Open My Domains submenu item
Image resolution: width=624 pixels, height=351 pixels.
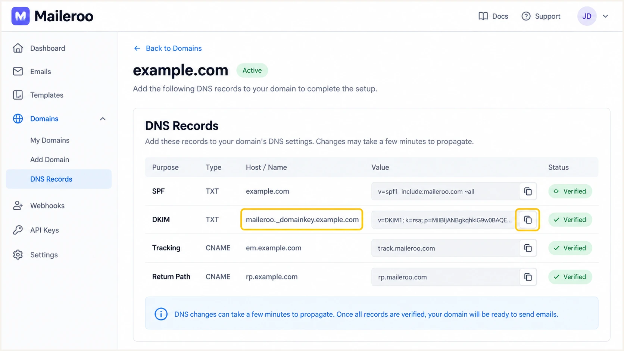click(x=50, y=140)
